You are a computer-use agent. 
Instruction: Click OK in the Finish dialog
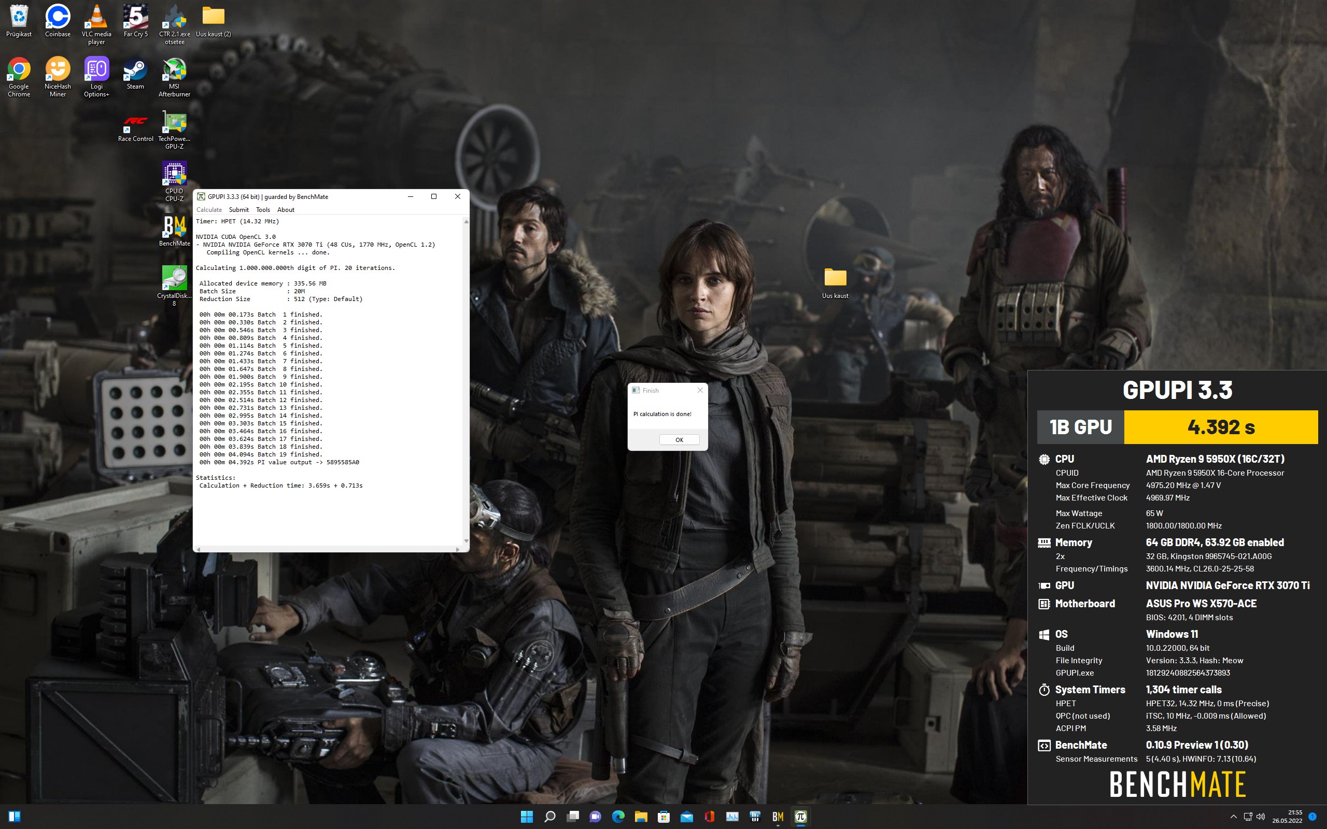click(679, 440)
